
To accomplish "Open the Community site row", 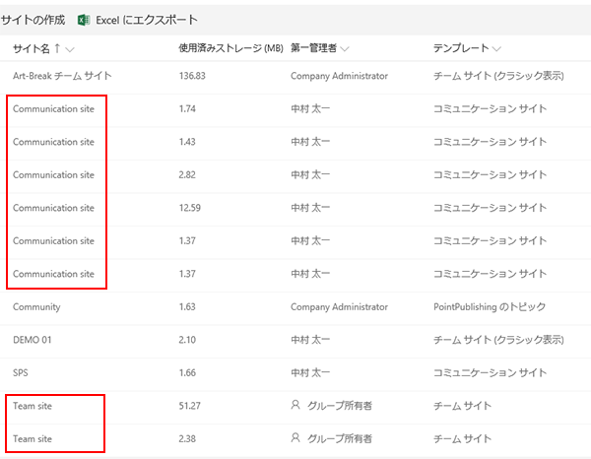I will [36, 307].
